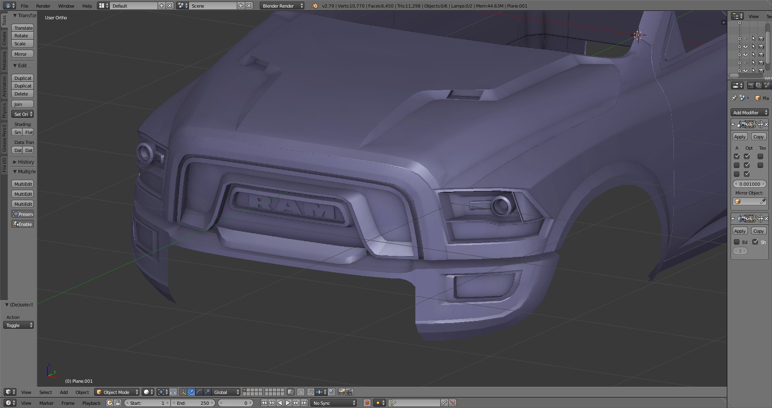Open the Timeline editor type selector
Screen dimensions: 772x408
coord(10,403)
